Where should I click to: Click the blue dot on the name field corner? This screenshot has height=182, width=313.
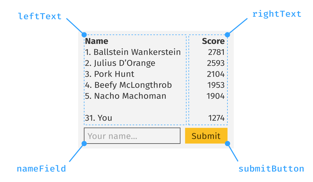tap(84, 144)
